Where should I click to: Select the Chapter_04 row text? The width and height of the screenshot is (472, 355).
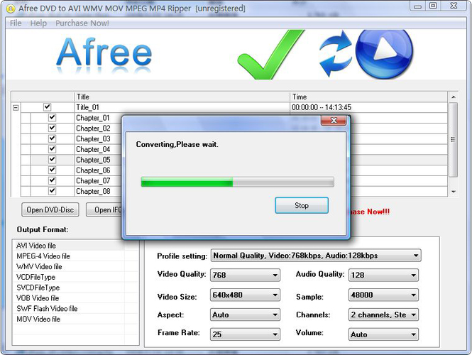[x=93, y=149]
